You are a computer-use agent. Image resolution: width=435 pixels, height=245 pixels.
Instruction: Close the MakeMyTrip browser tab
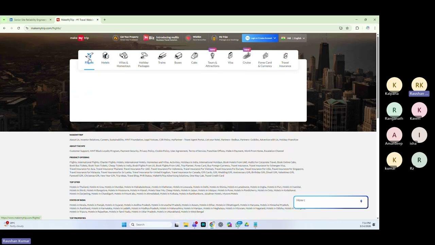tap(98, 20)
